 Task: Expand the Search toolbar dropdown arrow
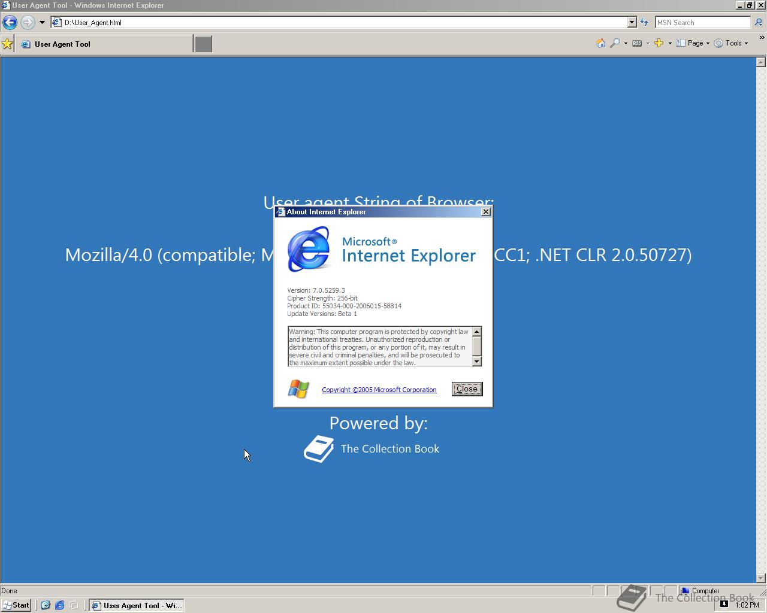[626, 43]
